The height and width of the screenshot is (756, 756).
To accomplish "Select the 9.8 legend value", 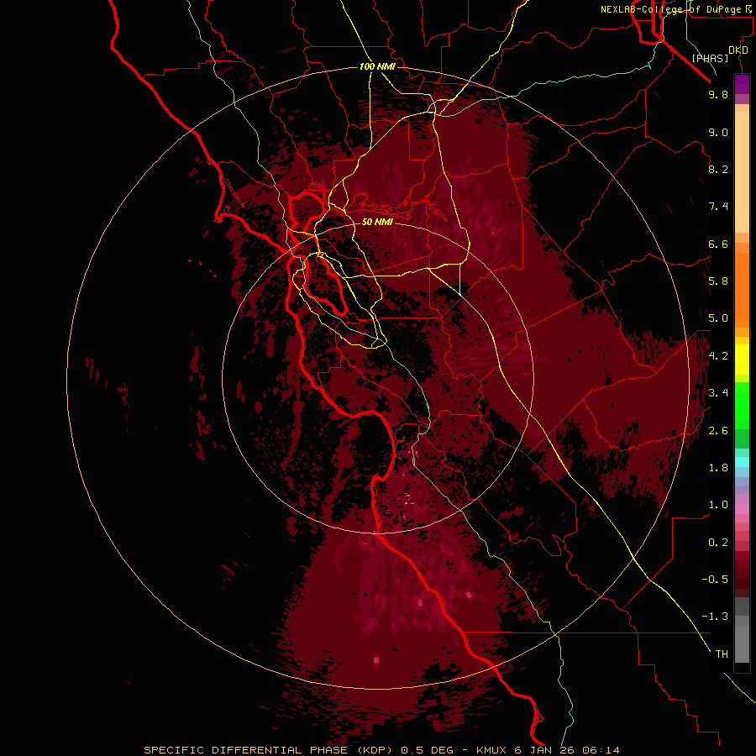I will 718,94.
